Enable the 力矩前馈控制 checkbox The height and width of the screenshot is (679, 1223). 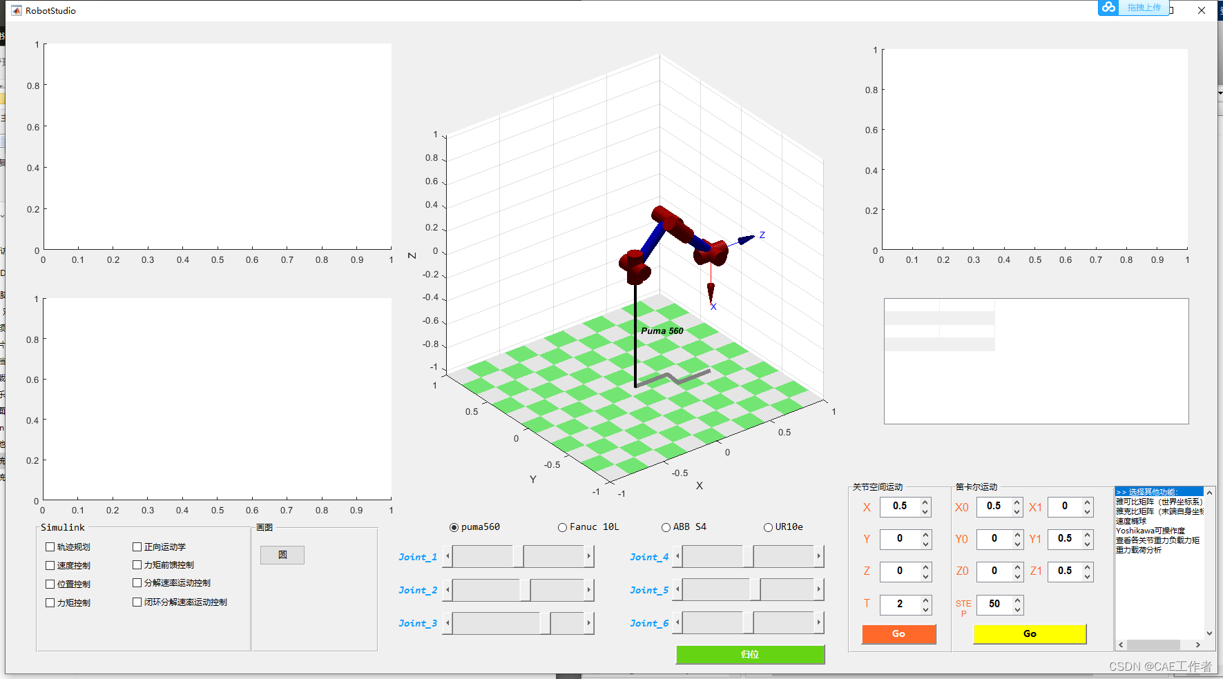137,564
